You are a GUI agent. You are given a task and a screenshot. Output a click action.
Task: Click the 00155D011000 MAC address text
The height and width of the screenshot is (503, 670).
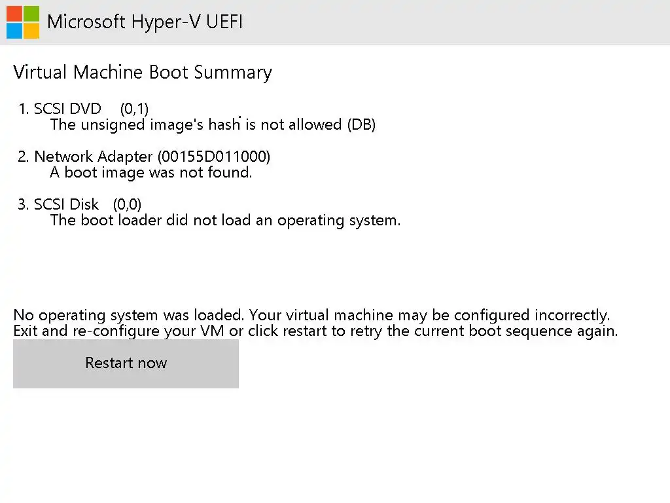(x=214, y=157)
